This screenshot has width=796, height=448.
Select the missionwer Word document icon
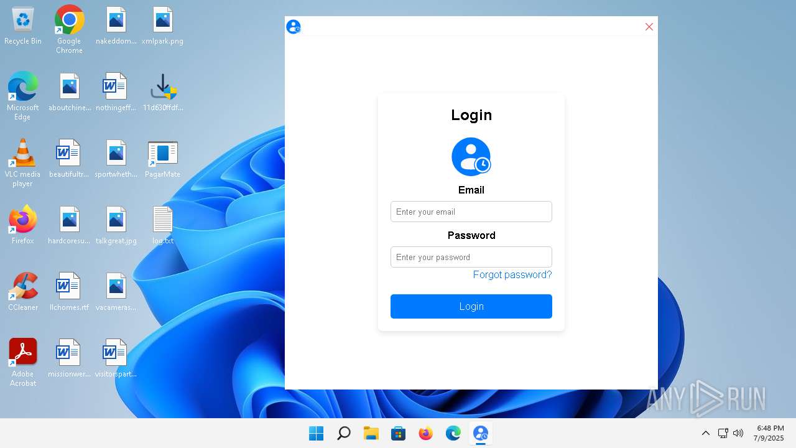coord(69,358)
